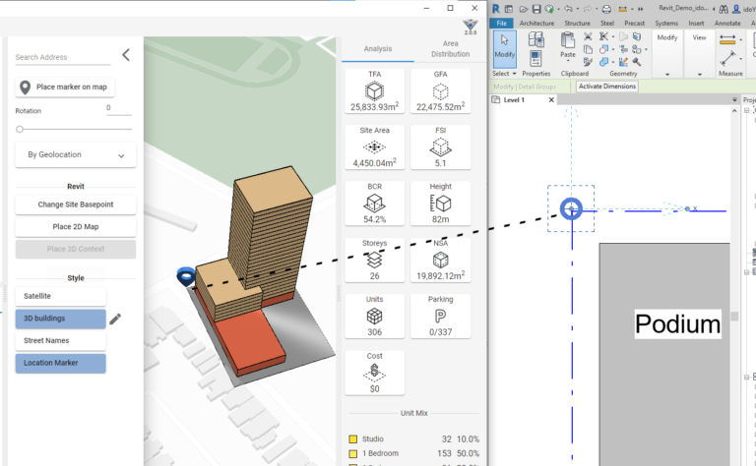Click the Studio yellow color swatch
Viewport: 756px width, 466px height.
pyautogui.click(x=353, y=439)
